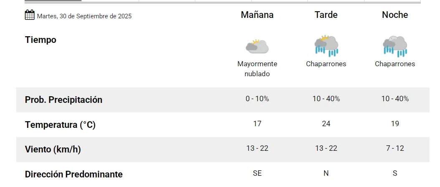Click the date Martes, 30 de Septiembre

pos(84,17)
